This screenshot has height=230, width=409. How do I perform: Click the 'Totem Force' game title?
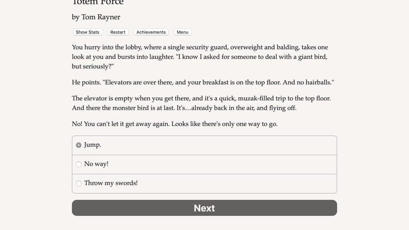(97, 3)
